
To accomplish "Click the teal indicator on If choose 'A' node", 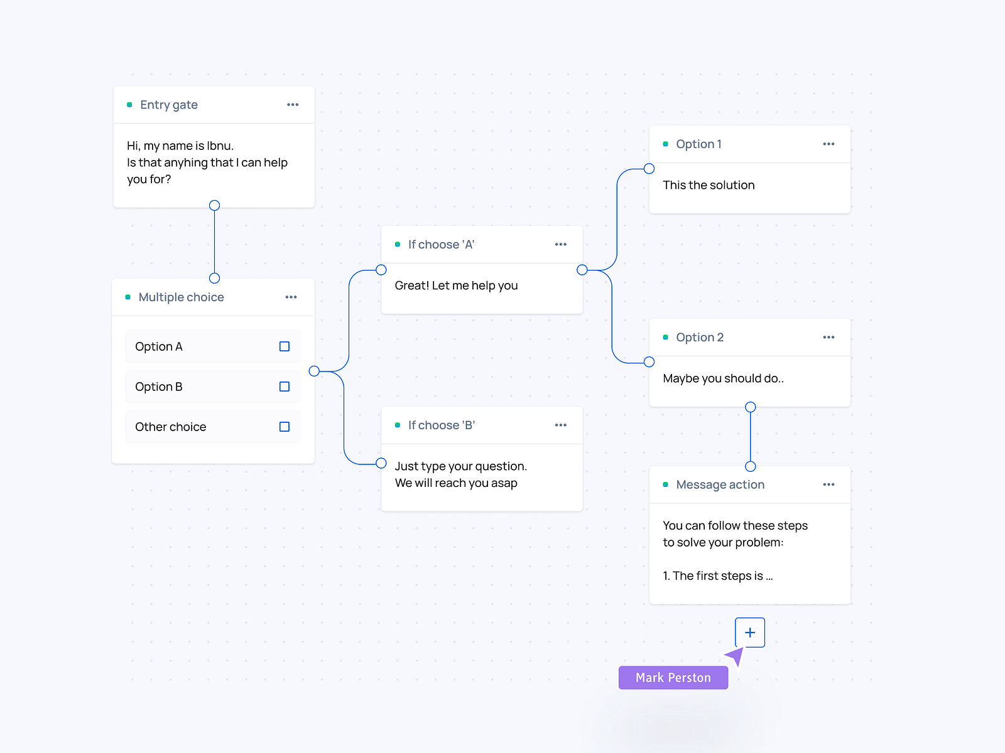I will coord(398,244).
